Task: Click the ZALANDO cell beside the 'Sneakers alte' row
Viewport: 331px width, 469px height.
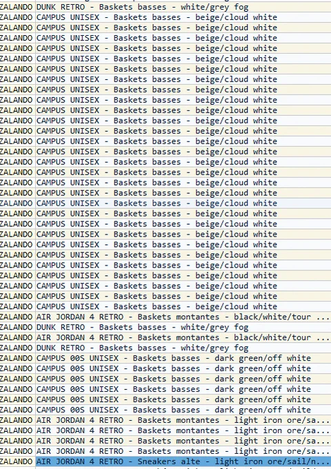Action: click(x=17, y=461)
